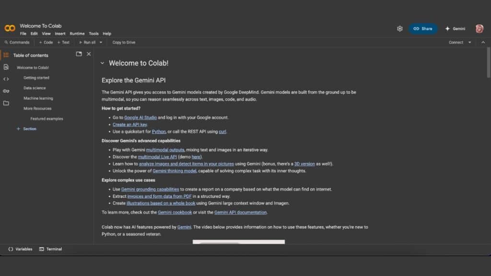Collapse the header with the up chevron
491x276 pixels.
(x=483, y=42)
